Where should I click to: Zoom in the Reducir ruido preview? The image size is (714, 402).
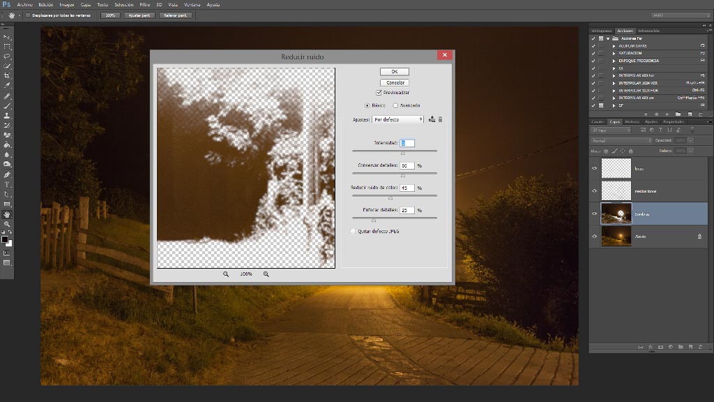(x=266, y=274)
